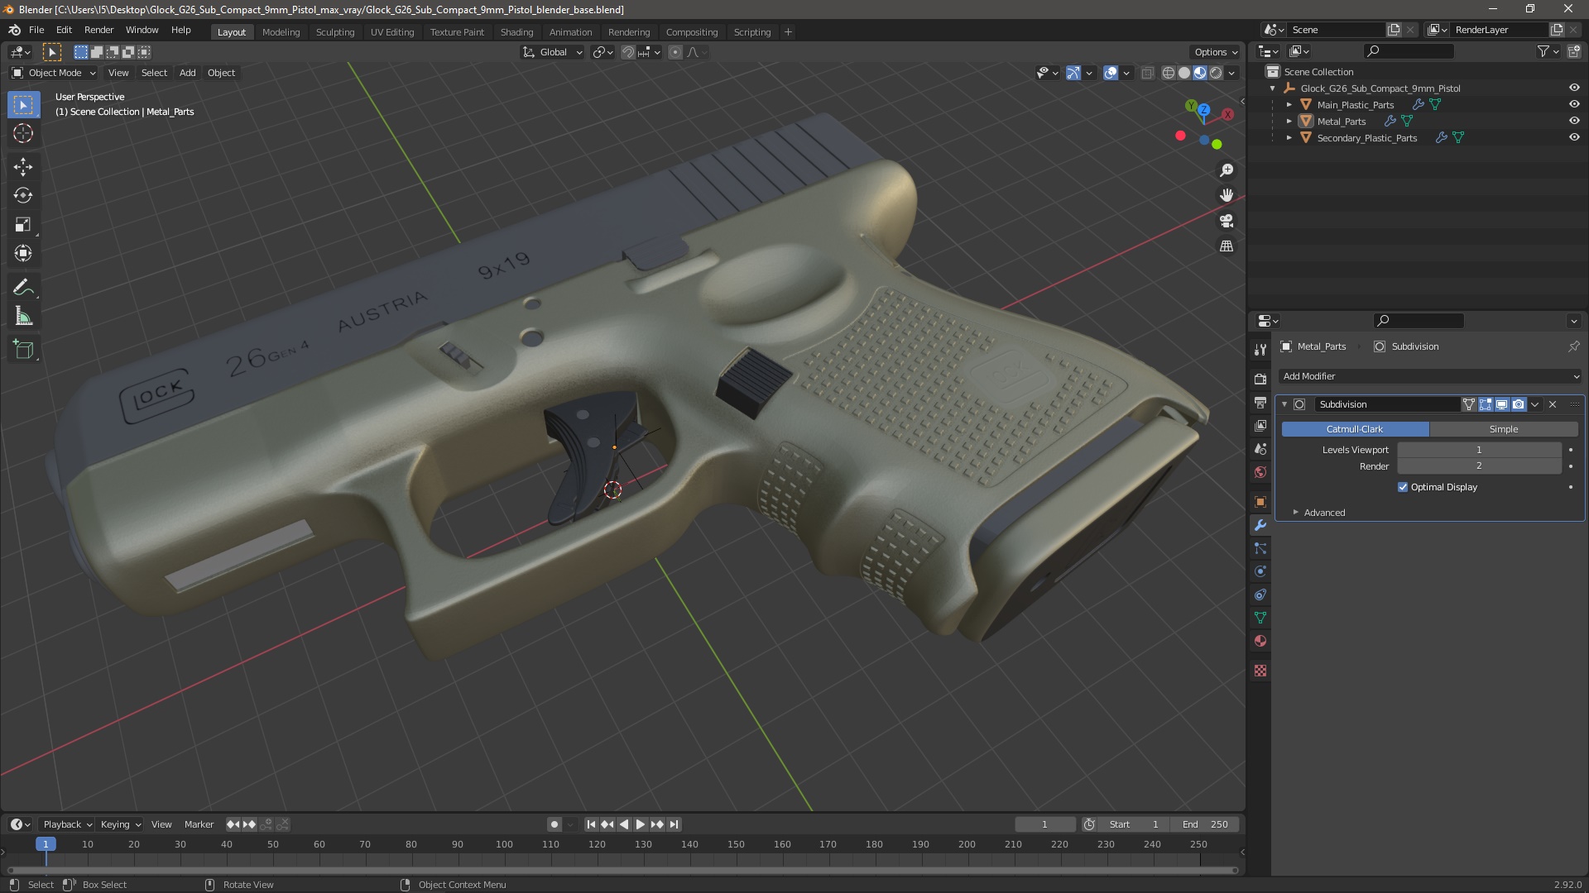This screenshot has height=893, width=1589.
Task: Open the Scene properties tab
Action: pos(1260,449)
